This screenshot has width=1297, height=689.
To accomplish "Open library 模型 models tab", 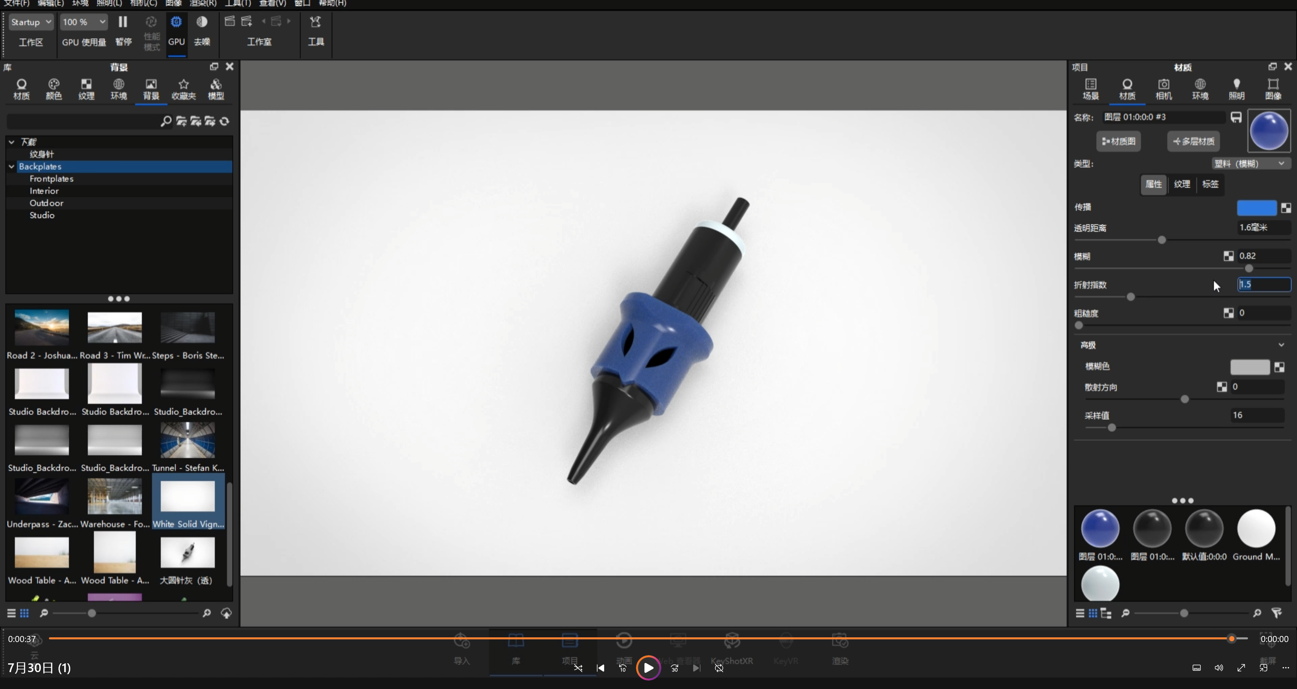I will [x=216, y=89].
